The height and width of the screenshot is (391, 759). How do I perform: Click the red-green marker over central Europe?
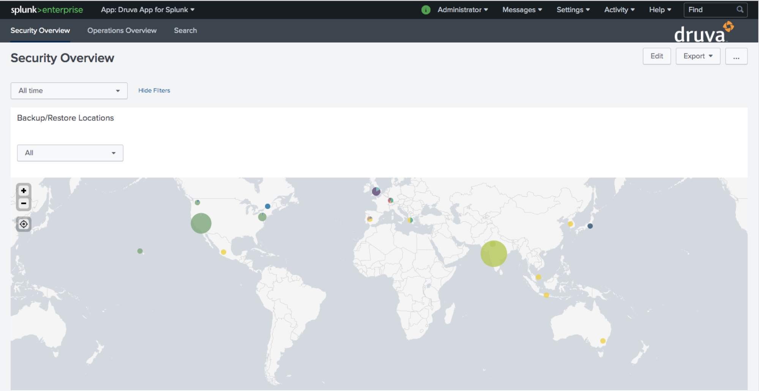click(390, 200)
